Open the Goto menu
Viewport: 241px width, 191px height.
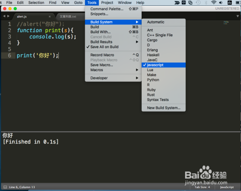(x=78, y=2)
